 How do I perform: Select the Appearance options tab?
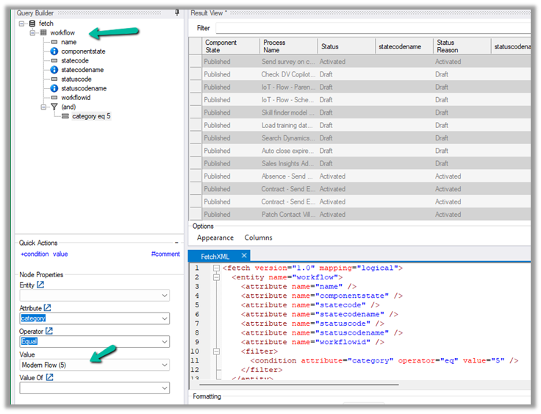215,238
